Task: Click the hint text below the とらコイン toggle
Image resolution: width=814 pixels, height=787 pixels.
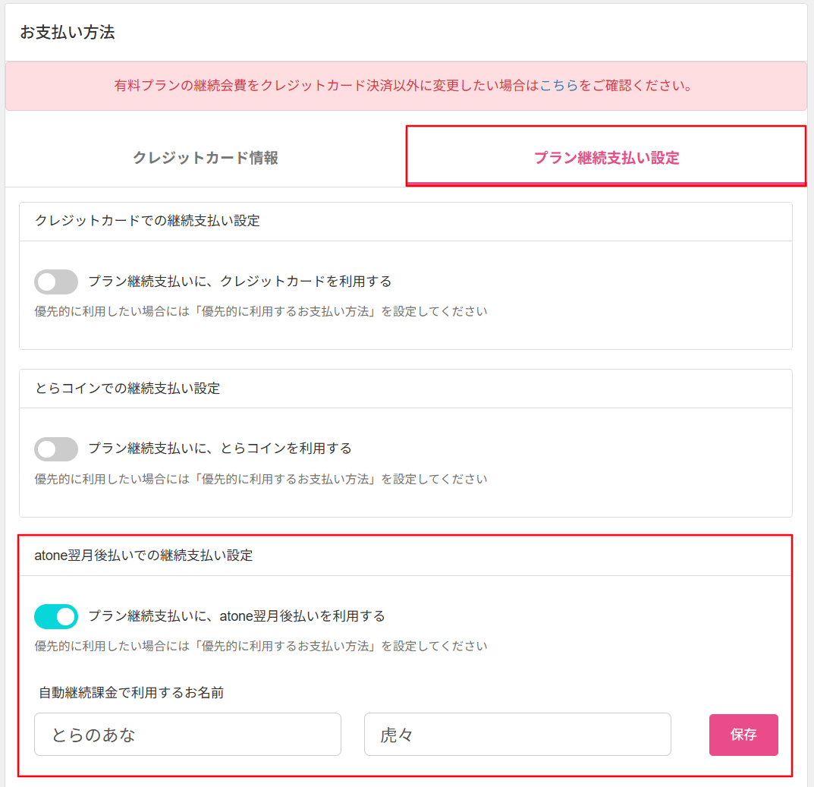Action: (x=261, y=480)
